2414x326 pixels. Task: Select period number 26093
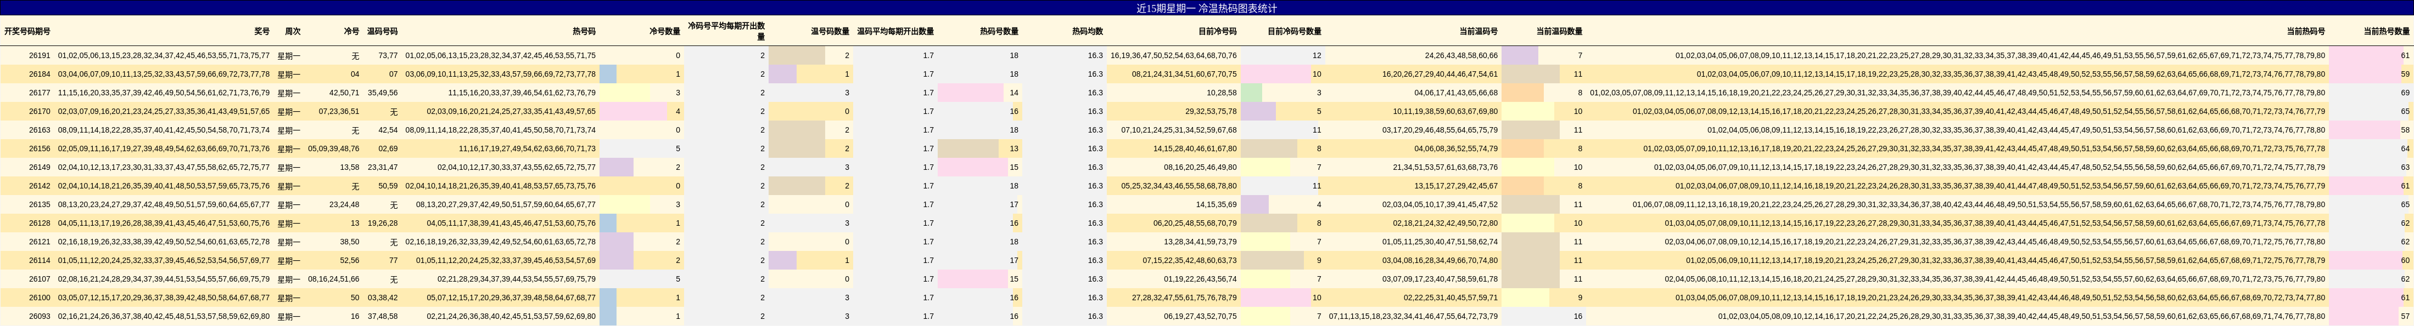click(x=40, y=317)
